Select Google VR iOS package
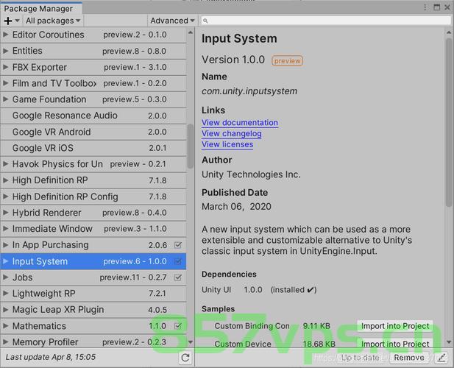454x368 pixels. [93, 148]
